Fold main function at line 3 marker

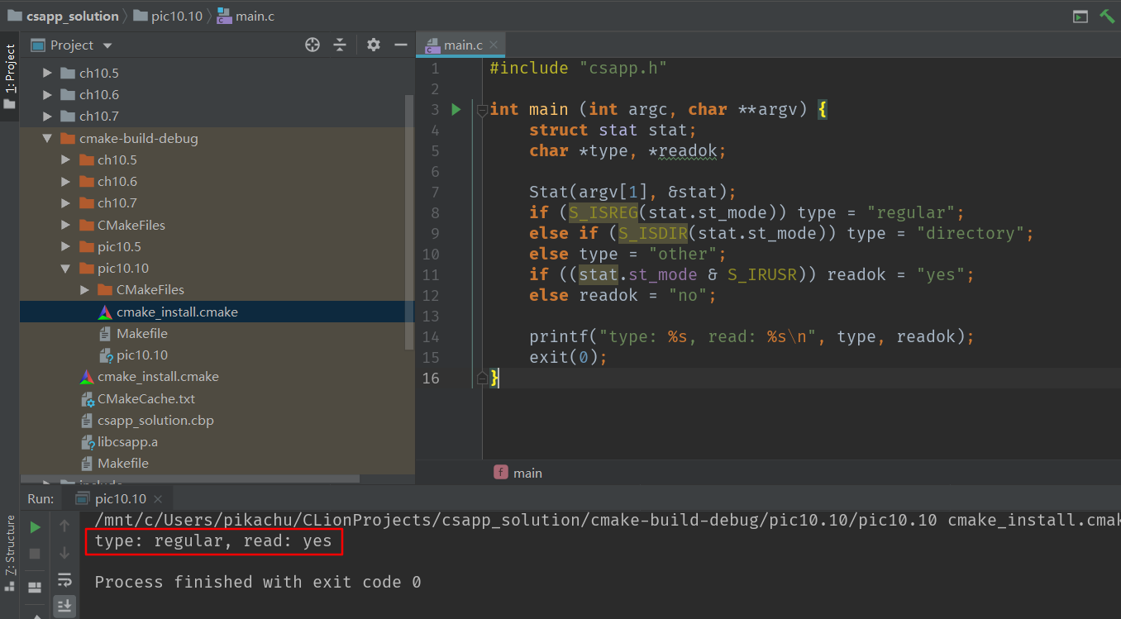click(x=482, y=109)
